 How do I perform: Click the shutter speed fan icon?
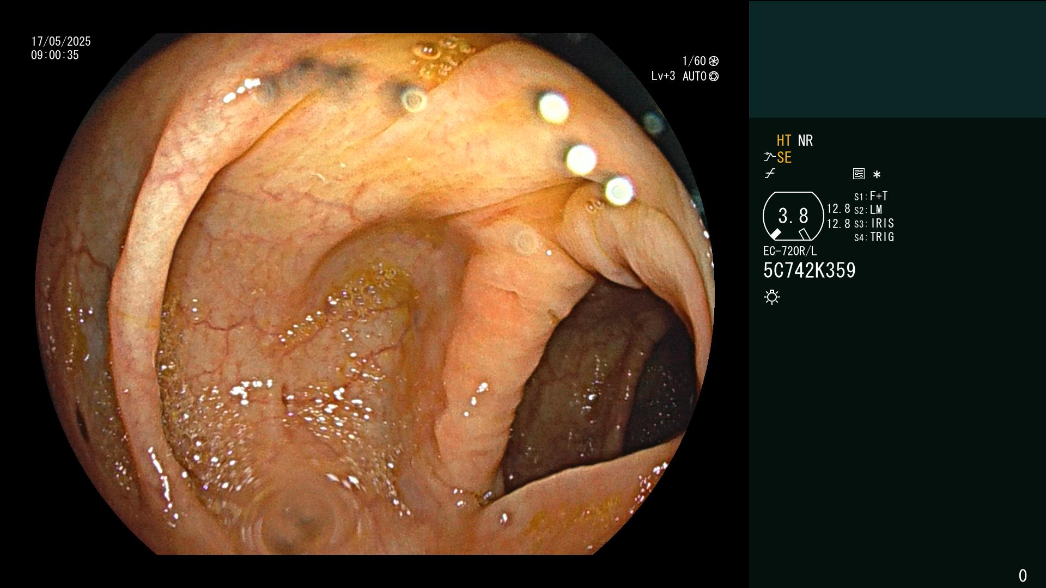tap(714, 62)
